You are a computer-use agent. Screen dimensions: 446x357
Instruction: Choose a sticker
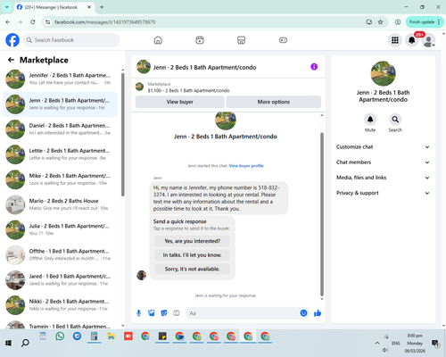click(x=164, y=313)
